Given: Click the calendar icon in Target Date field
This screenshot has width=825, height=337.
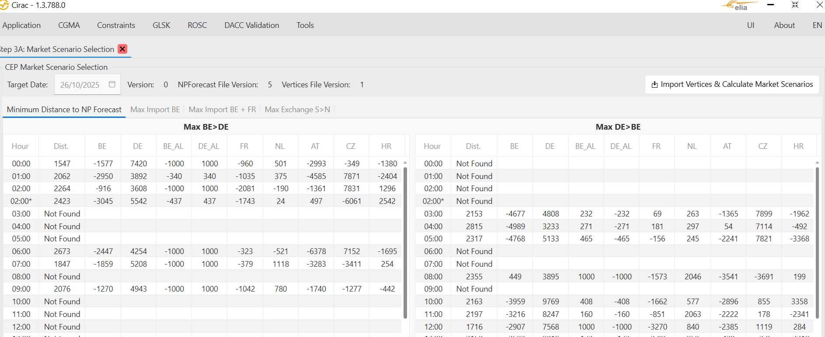Looking at the screenshot, I should tap(112, 84).
